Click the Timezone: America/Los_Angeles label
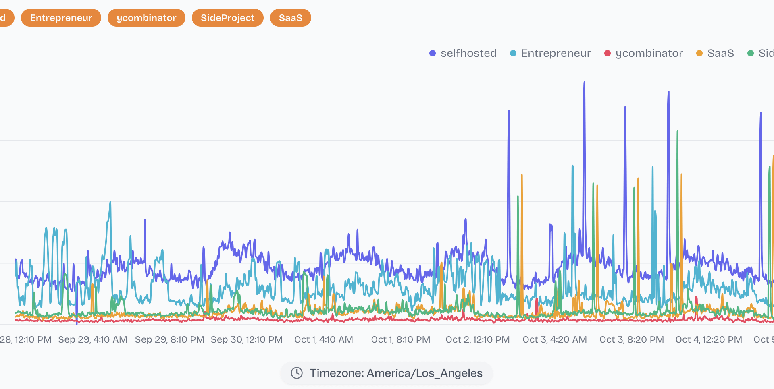The width and height of the screenshot is (774, 389). click(x=396, y=373)
